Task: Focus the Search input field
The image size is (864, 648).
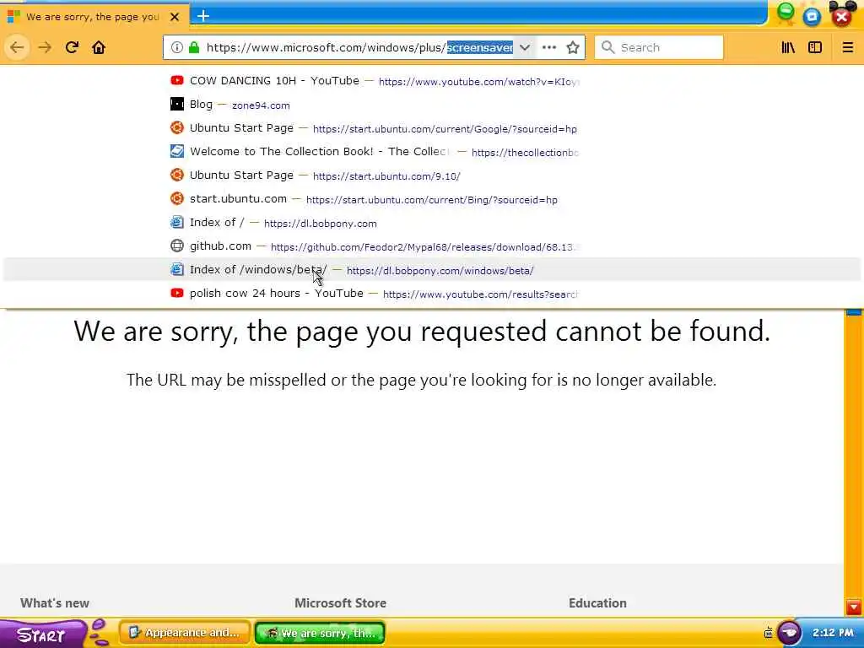Action: coord(659,47)
